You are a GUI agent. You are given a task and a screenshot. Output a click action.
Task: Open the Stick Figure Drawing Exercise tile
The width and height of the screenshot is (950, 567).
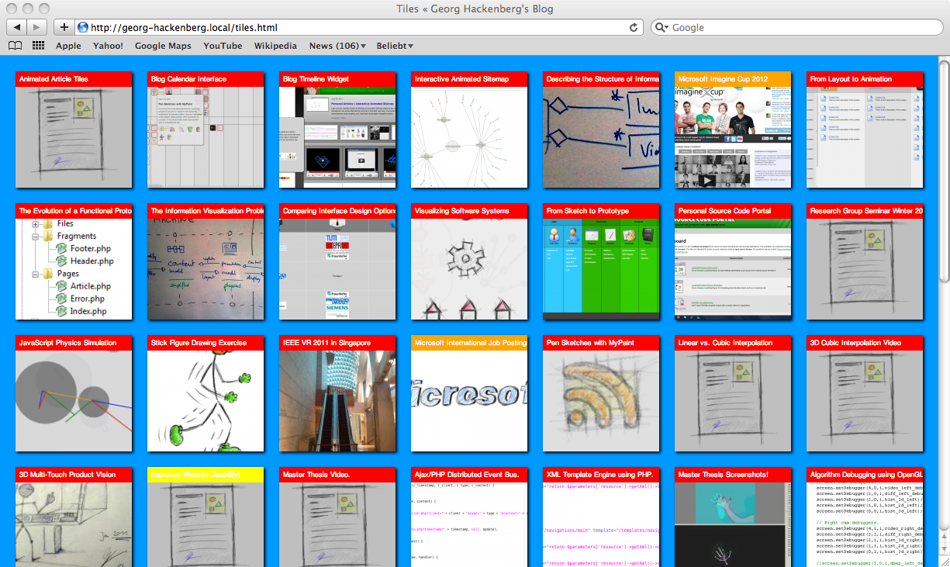206,393
